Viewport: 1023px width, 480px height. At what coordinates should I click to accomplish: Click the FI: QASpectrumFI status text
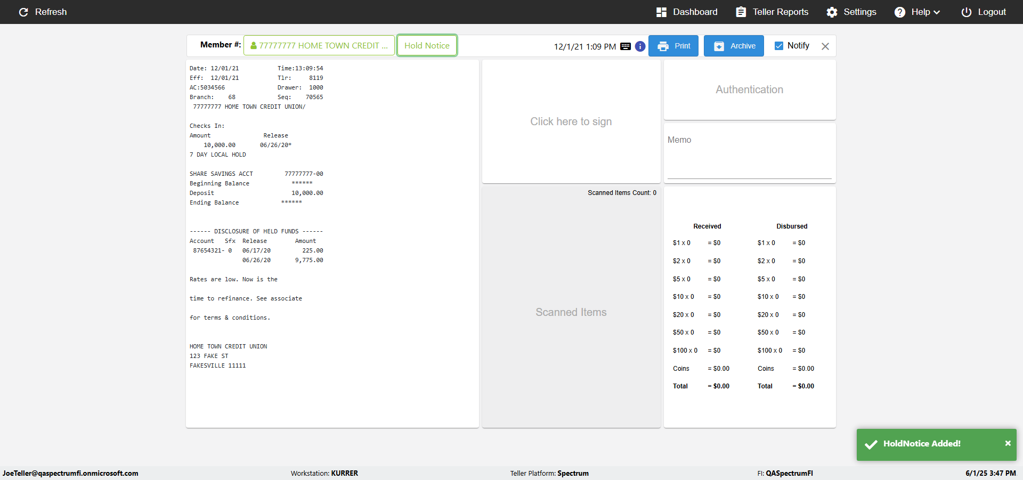pyautogui.click(x=785, y=473)
